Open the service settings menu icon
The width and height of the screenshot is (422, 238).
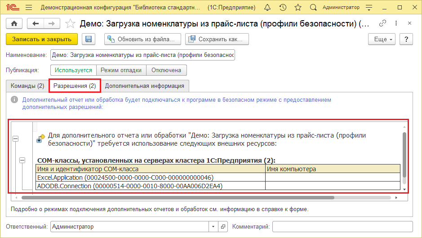tap(369, 8)
